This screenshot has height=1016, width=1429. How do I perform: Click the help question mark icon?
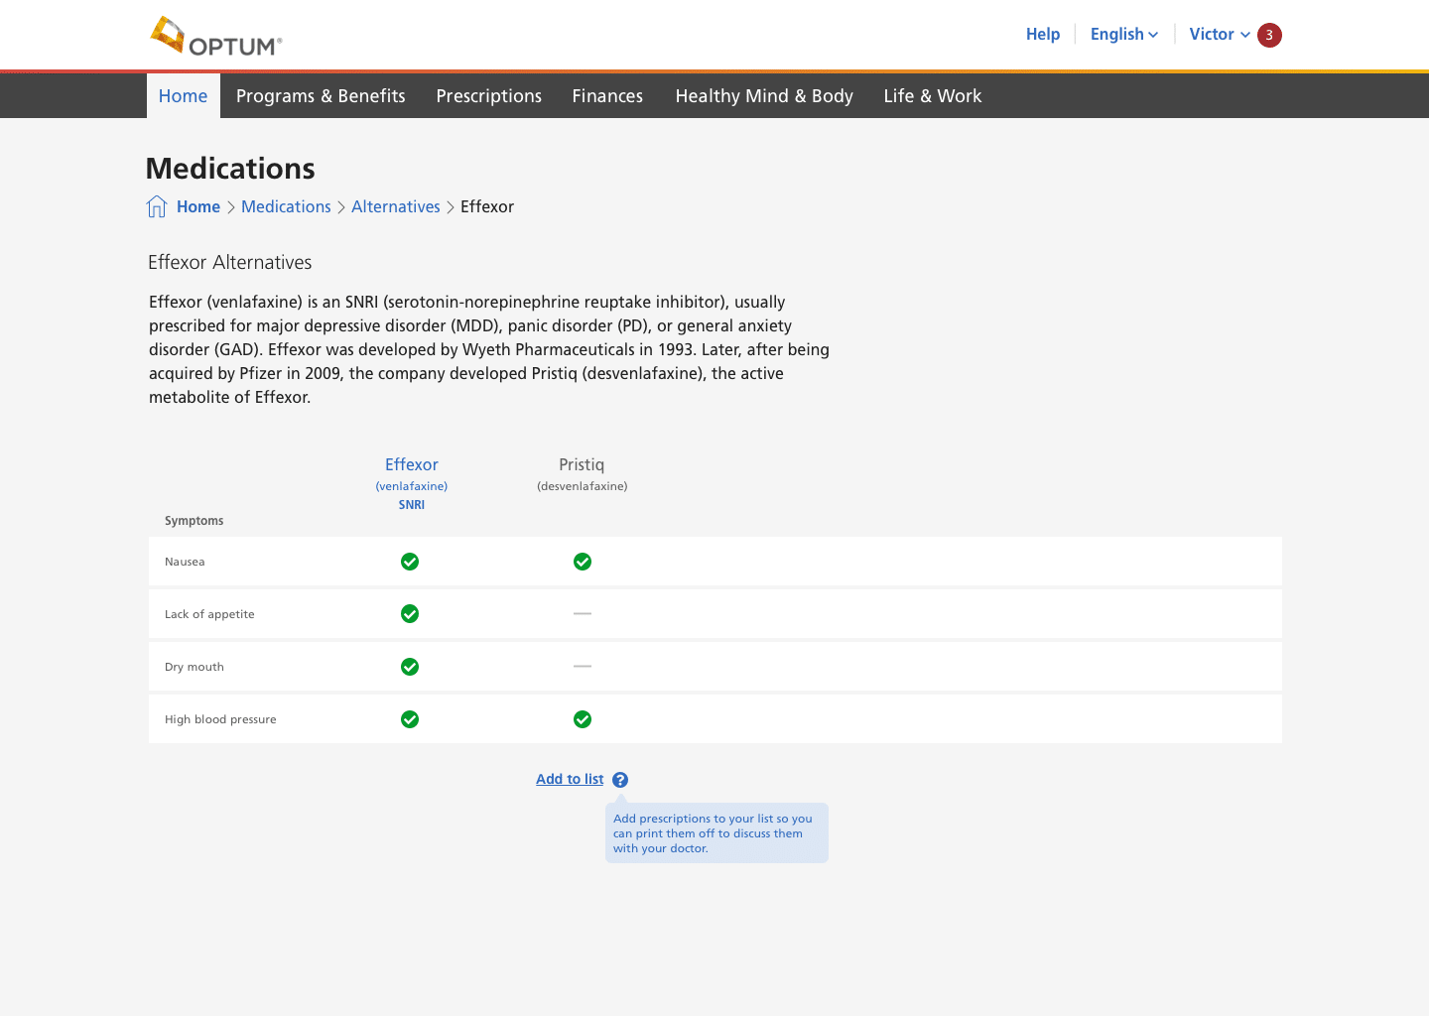(x=620, y=780)
